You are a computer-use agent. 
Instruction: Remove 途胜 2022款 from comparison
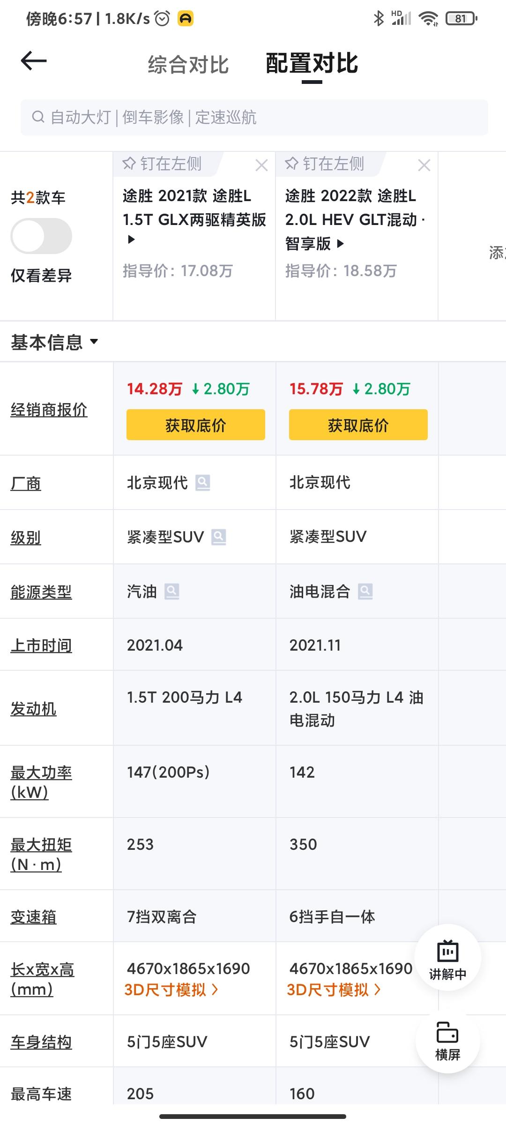pyautogui.click(x=424, y=165)
